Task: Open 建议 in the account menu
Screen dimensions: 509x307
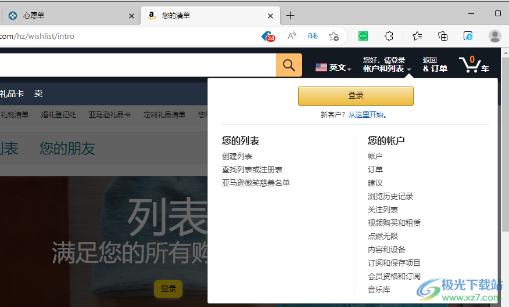Action: 375,183
